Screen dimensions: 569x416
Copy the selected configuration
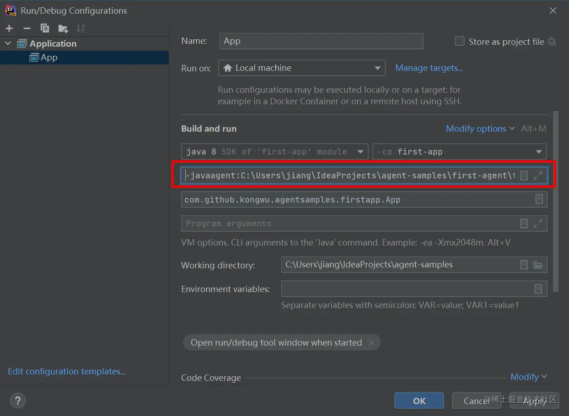click(x=45, y=28)
